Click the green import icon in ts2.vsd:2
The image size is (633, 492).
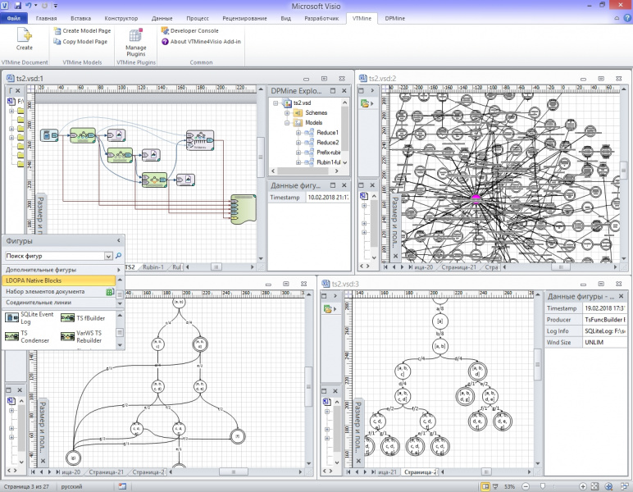coord(365,103)
